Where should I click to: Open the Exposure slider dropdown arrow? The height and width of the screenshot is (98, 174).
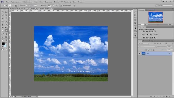[x=53, y=5]
